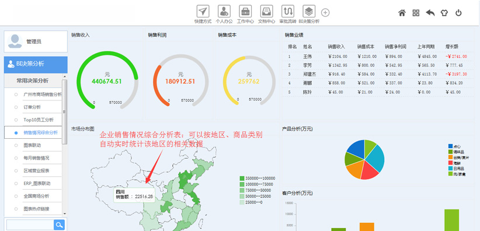480x231 pixels.
Task: Open the 个人办公 personal office icon
Action: pyautogui.click(x=224, y=11)
